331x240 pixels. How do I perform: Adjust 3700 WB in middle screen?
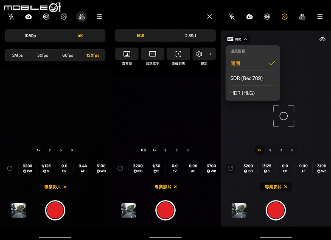211,168
